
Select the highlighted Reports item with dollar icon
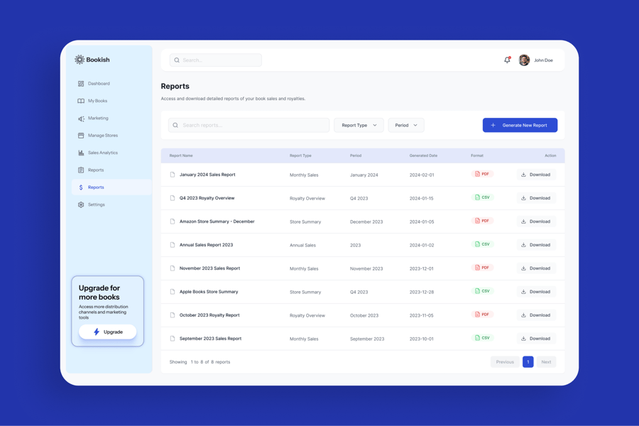[96, 187]
